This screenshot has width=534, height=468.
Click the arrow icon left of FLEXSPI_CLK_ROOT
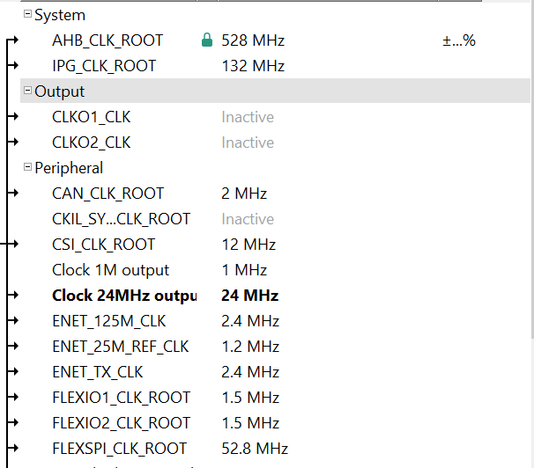[x=11, y=449]
